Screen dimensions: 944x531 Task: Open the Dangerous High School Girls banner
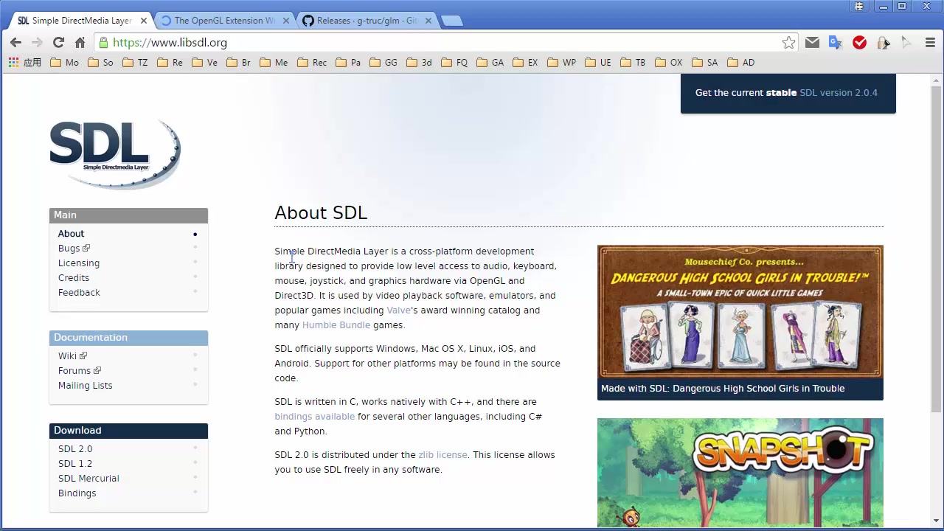[x=740, y=323]
